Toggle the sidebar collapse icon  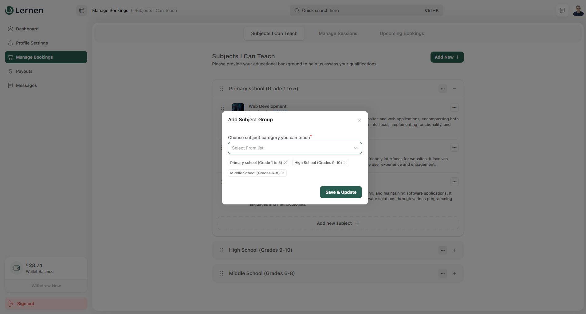(82, 10)
